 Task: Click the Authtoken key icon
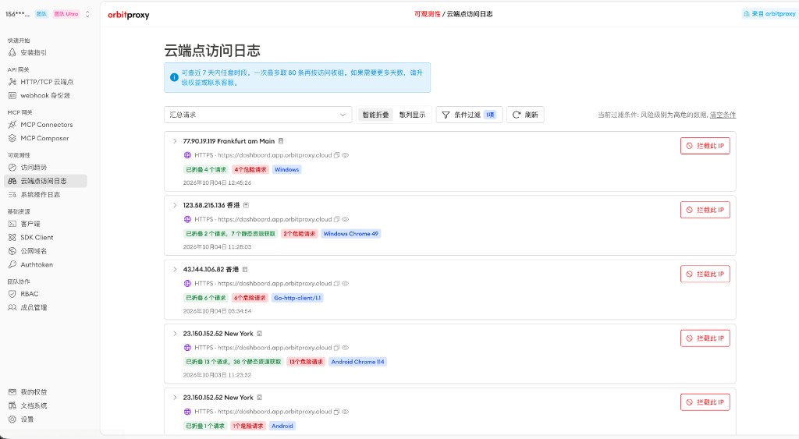click(12, 265)
